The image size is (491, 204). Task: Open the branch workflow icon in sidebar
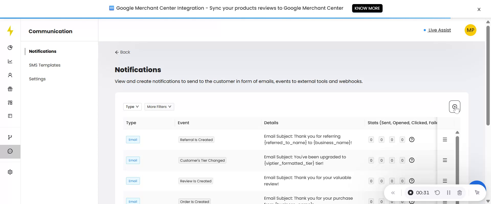[10, 137]
